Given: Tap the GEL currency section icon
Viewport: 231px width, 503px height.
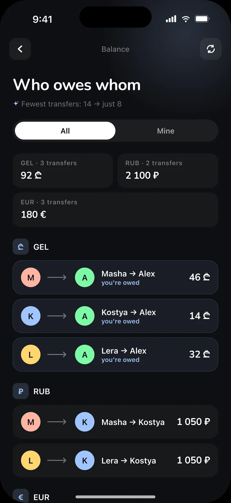Looking at the screenshot, I should [21, 247].
